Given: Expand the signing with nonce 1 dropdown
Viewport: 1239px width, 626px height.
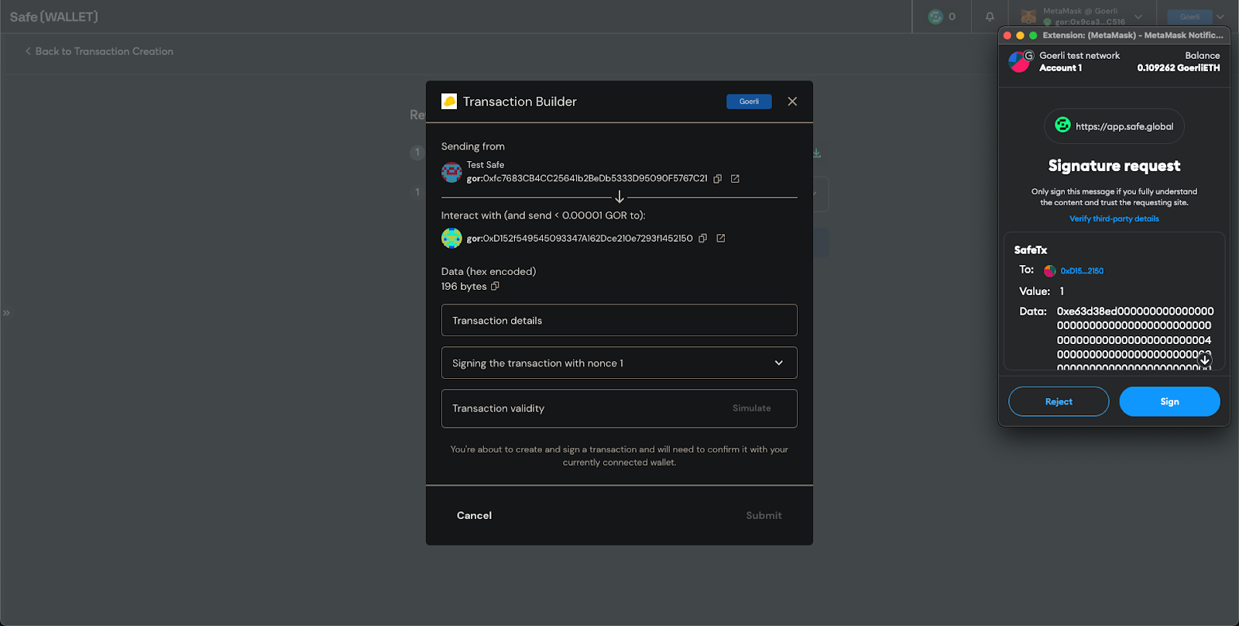Looking at the screenshot, I should 619,363.
